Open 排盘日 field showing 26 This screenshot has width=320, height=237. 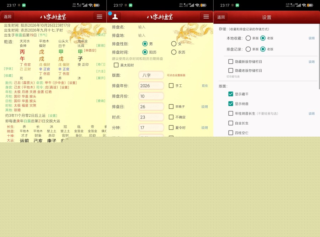151,106
